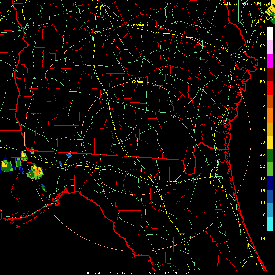
Task: Pick the dark green 30 kft legend swatch
Action: click(270, 156)
